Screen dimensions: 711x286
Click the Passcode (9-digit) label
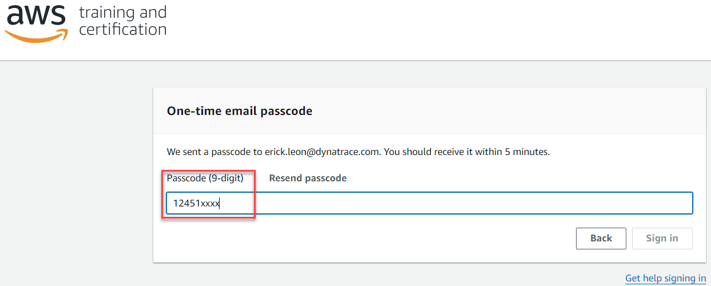click(205, 178)
